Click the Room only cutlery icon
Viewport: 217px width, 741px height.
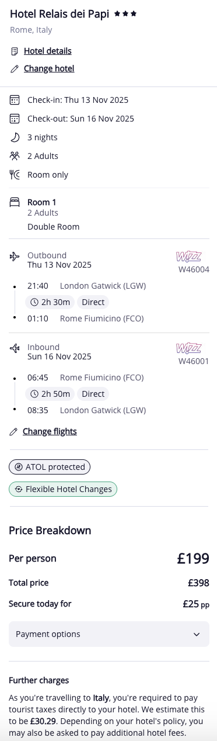(x=15, y=175)
